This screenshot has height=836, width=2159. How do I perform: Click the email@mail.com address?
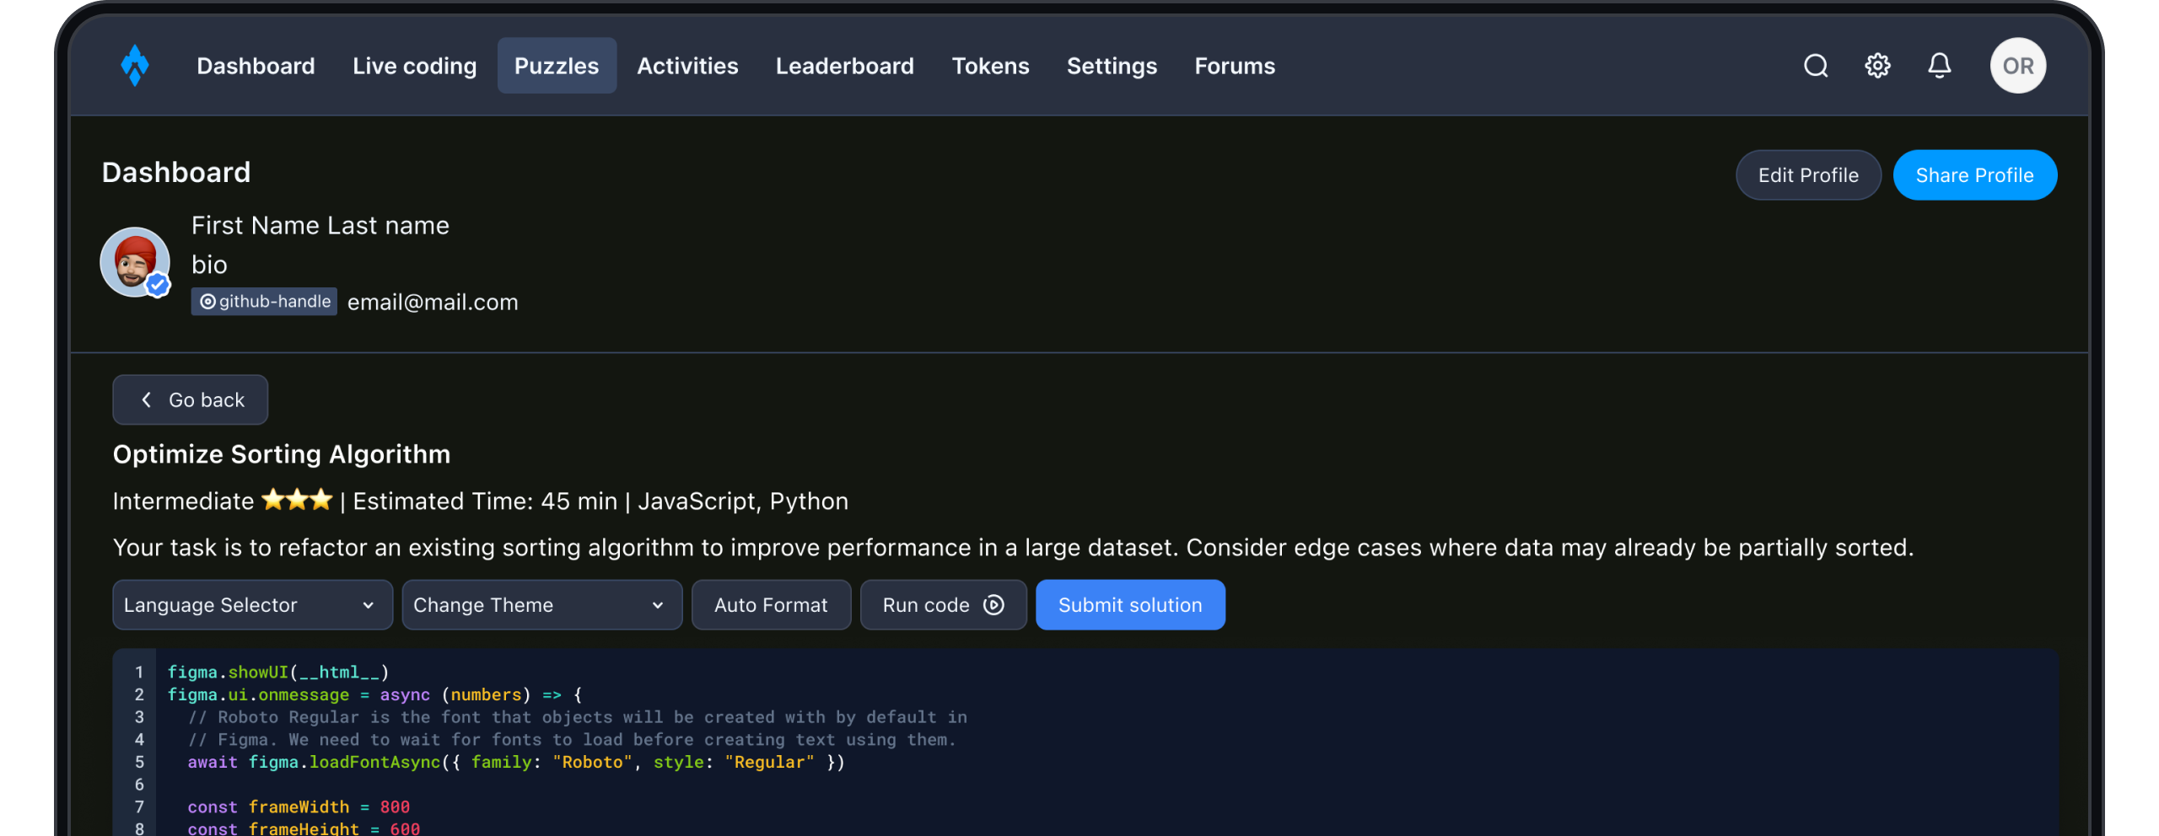pyautogui.click(x=433, y=303)
